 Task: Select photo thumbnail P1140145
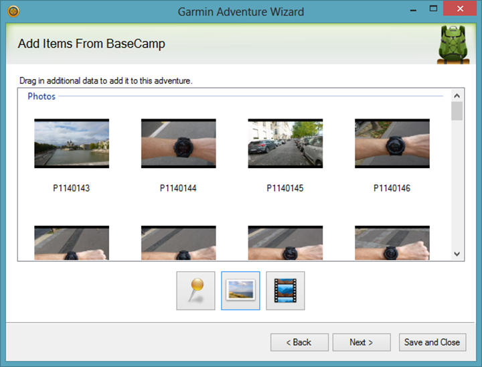point(285,143)
